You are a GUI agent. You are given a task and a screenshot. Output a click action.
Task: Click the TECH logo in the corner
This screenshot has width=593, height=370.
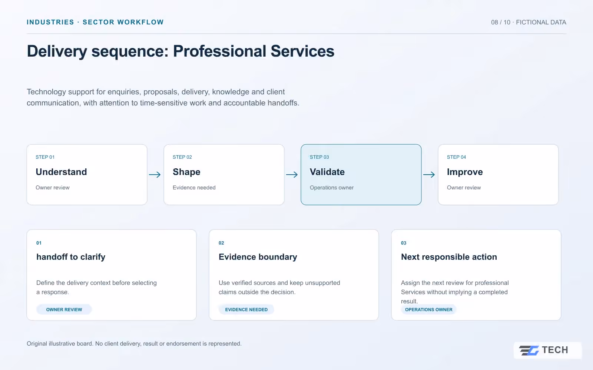[547, 350]
